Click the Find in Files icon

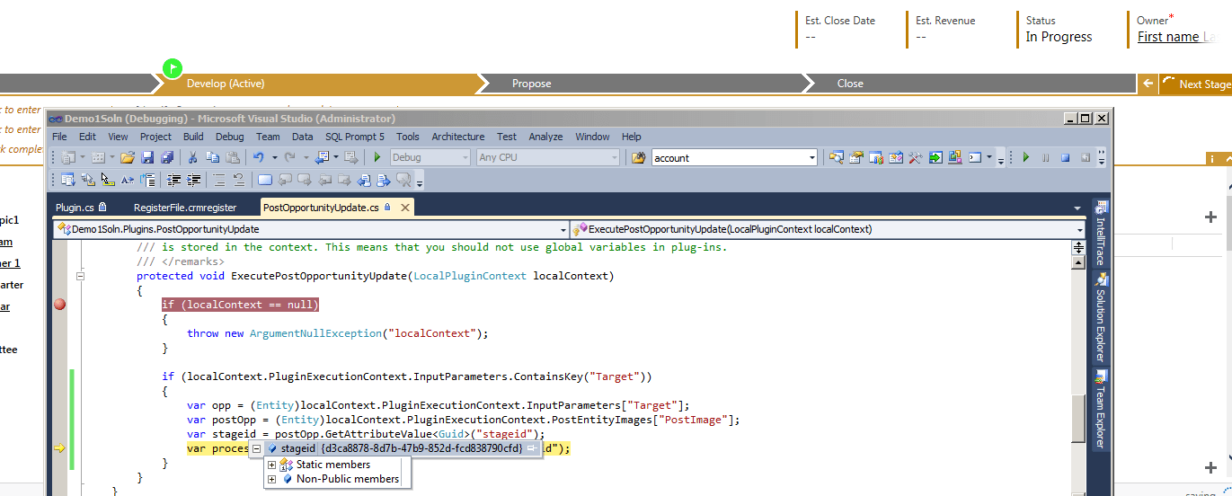click(x=638, y=157)
